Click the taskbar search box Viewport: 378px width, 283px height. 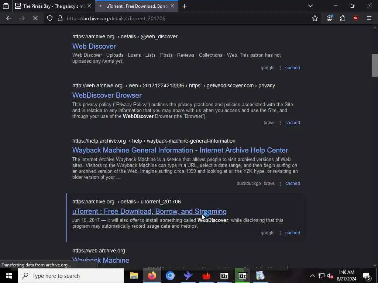pos(71,276)
